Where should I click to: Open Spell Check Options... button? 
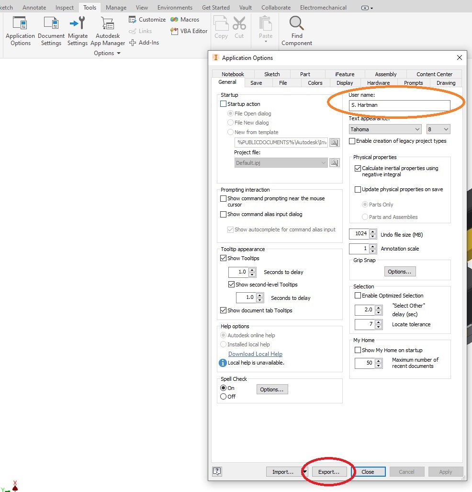(272, 389)
